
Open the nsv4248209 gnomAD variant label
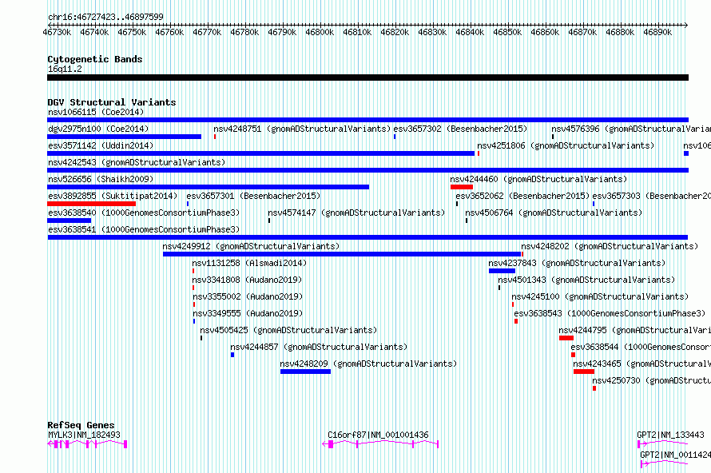(368, 364)
